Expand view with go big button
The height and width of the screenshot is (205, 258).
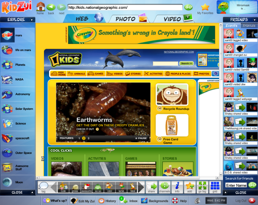[x=202, y=187]
